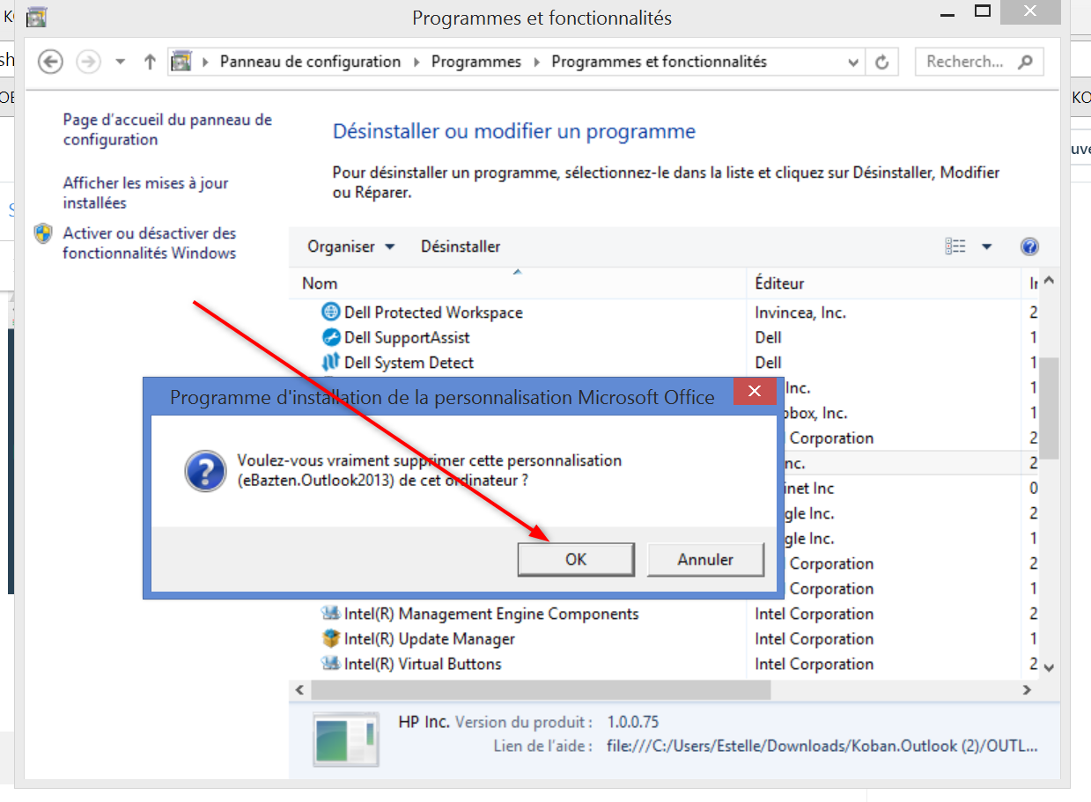Click the control panel icon in address bar
The height and width of the screenshot is (802, 1091).
click(x=181, y=62)
